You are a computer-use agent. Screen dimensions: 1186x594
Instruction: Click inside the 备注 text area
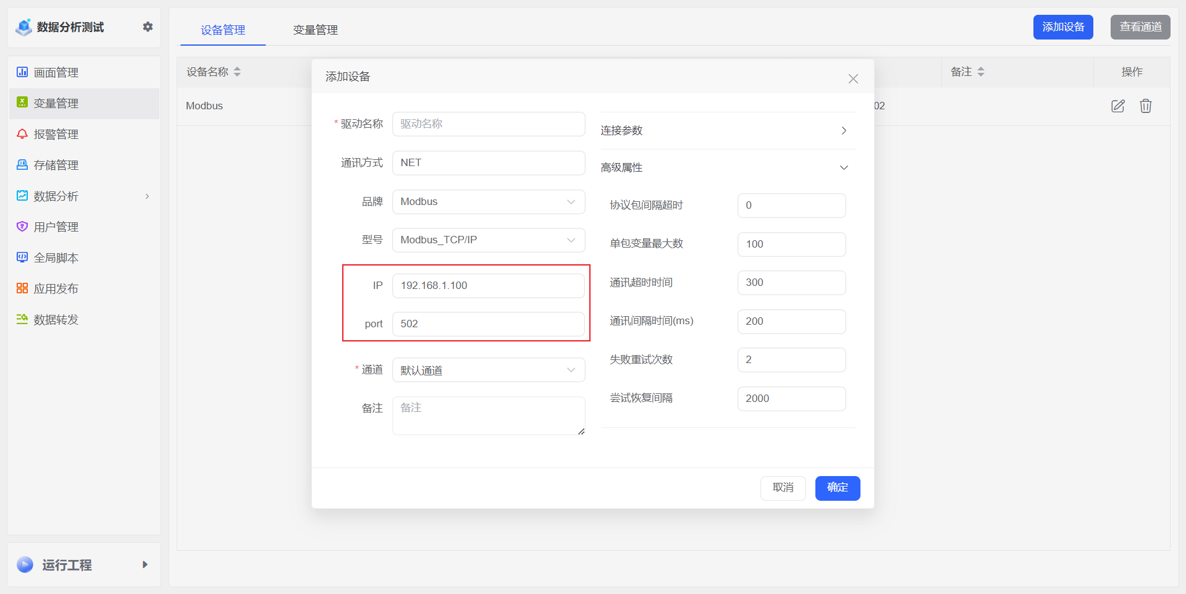[488, 415]
